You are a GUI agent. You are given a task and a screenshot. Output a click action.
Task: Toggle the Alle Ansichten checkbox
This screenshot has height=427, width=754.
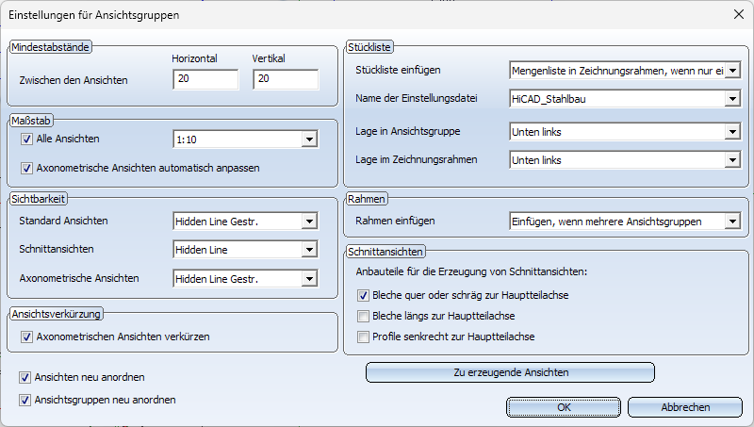click(x=27, y=140)
